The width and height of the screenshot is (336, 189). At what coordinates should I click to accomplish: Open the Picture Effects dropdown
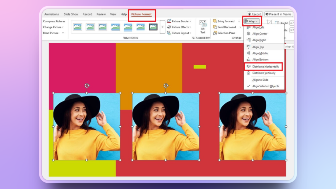(x=179, y=27)
